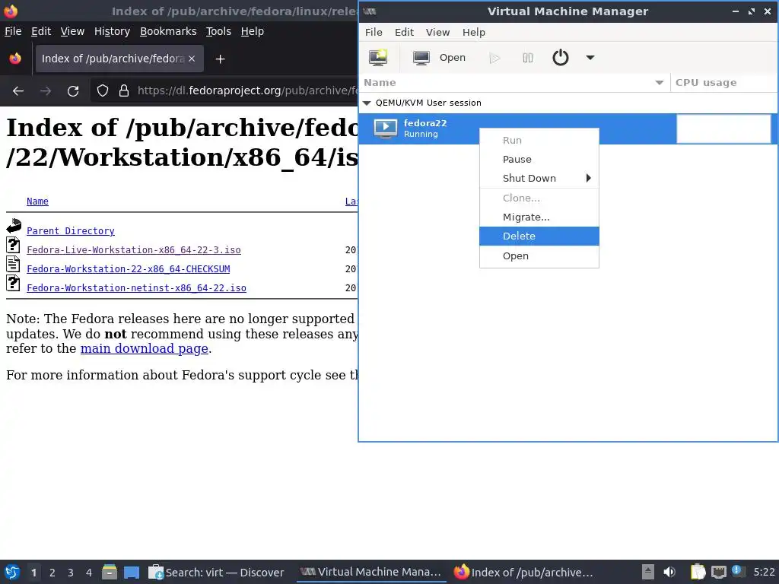Click the Virtual Machine Manager taskbar button
779x584 pixels.
tap(371, 573)
